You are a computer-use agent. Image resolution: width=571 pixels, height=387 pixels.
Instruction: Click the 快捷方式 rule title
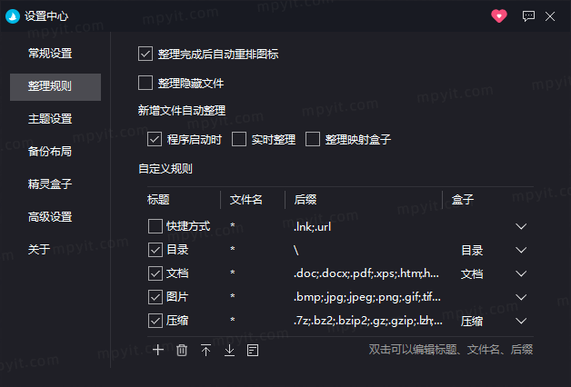[x=188, y=226]
